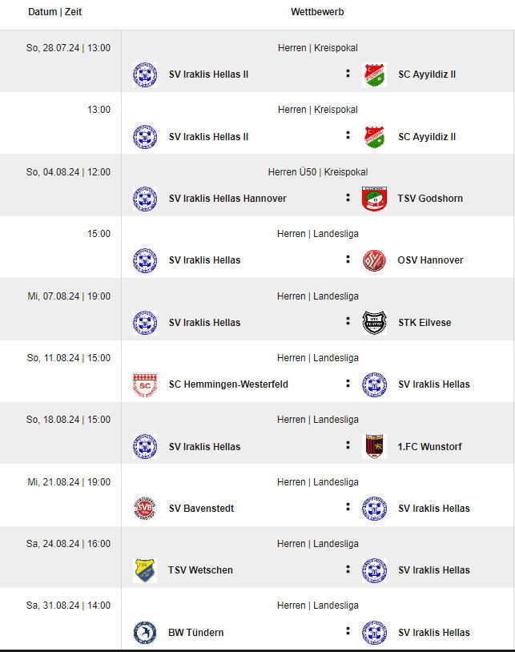Go to the STK Eilvese team page

click(424, 323)
